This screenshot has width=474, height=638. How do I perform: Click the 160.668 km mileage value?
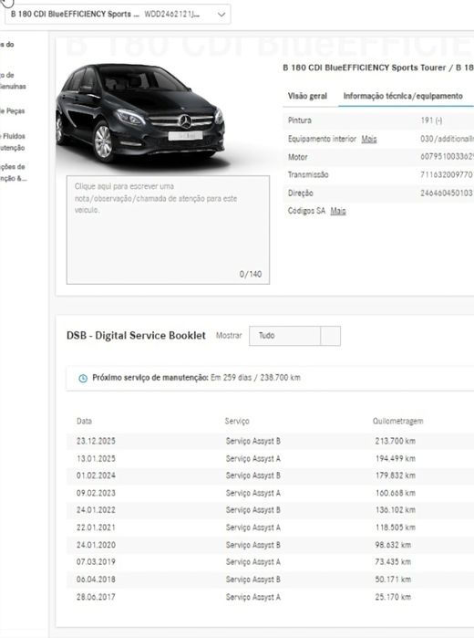[395, 493]
